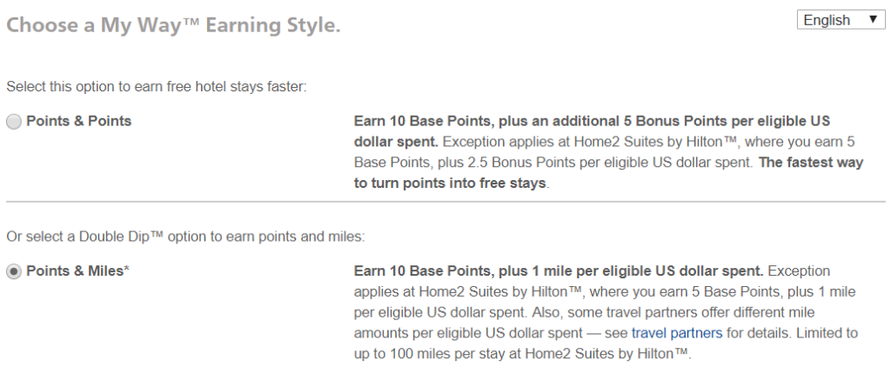Image resolution: width=891 pixels, height=374 pixels.
Task: Click the "Points & Miles*" label text
Action: click(x=77, y=271)
